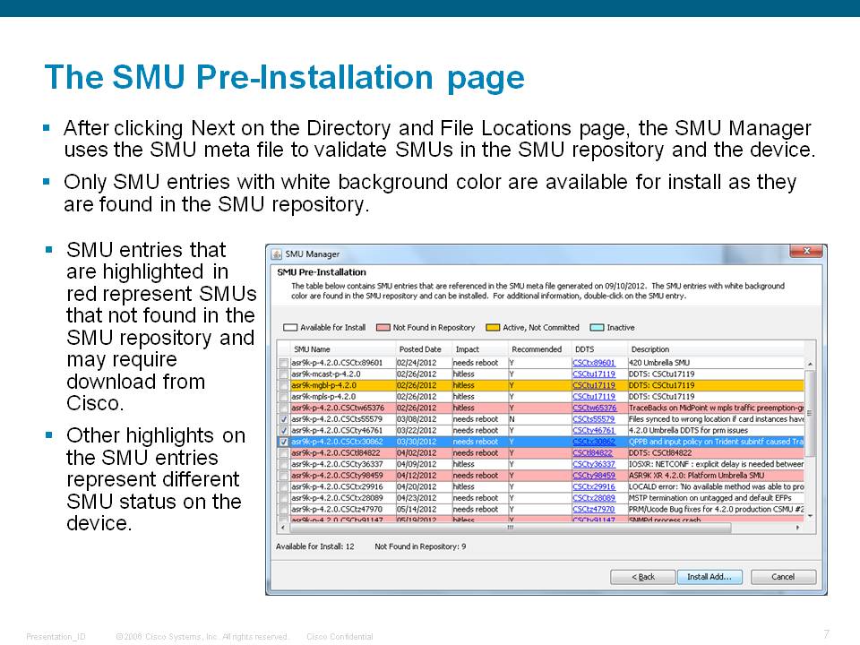Viewport: 860px width, 645px height.
Task: Open the CSCtx28089 DDTS link
Action: point(593,498)
